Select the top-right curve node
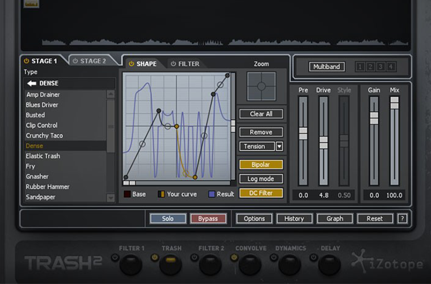The image size is (431, 284). click(x=227, y=76)
